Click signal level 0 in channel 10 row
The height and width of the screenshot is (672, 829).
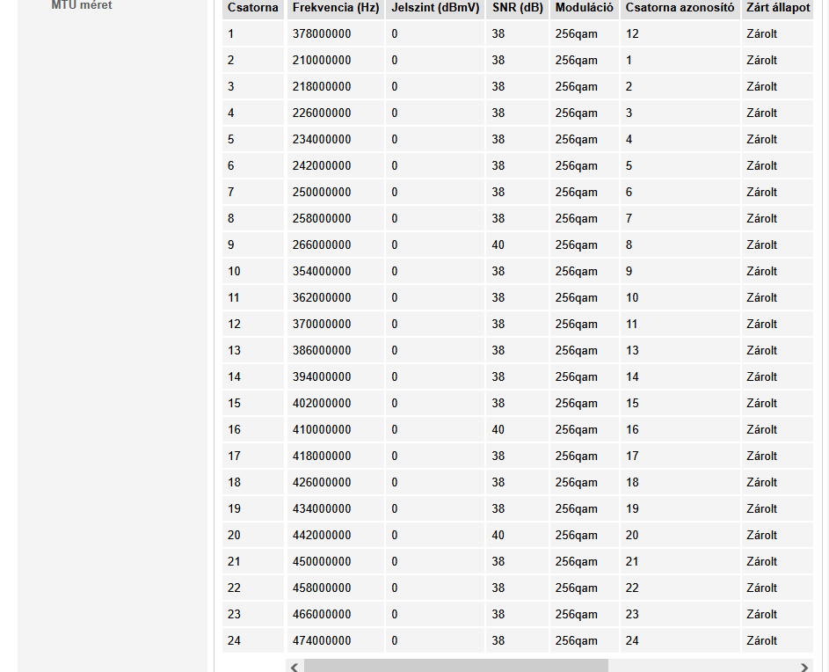pyautogui.click(x=395, y=272)
